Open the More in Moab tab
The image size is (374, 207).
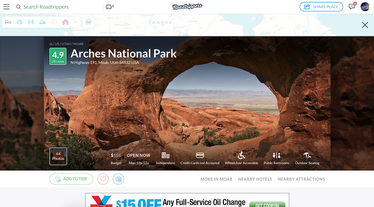pyautogui.click(x=216, y=179)
